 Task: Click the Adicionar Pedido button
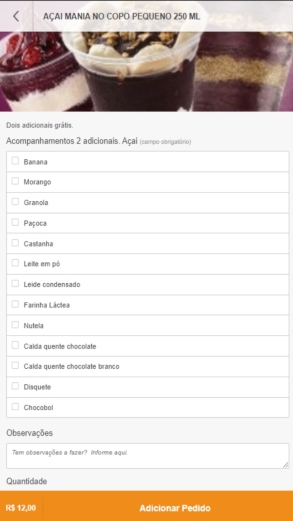point(175,508)
